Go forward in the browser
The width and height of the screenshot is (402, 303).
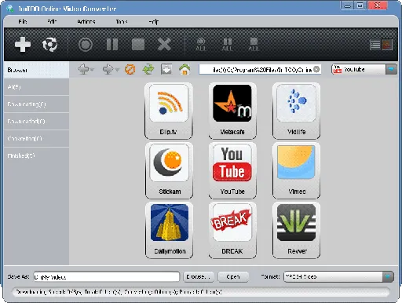tap(108, 69)
